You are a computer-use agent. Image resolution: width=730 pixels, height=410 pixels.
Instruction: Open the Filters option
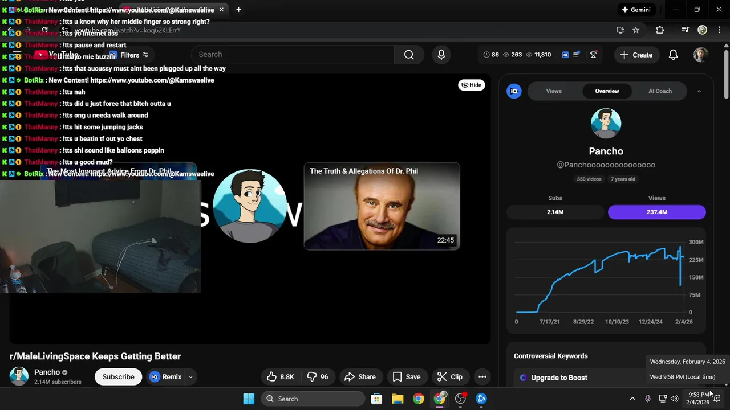click(x=129, y=55)
